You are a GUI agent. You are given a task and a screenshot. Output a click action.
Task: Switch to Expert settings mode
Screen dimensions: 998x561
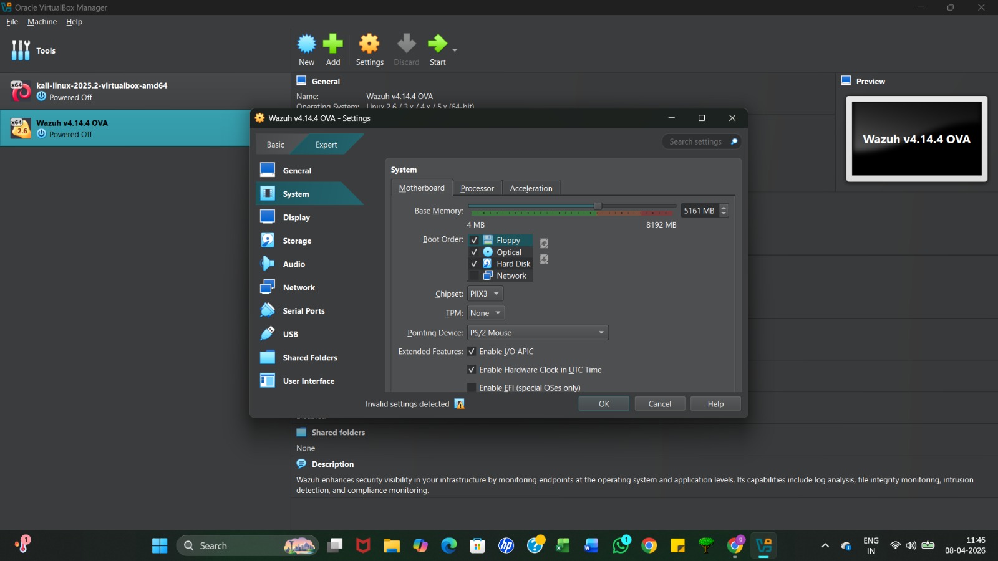coord(326,145)
